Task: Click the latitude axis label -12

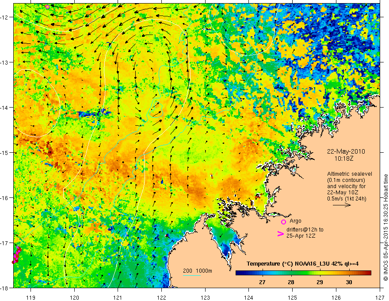Action: pos(5,17)
